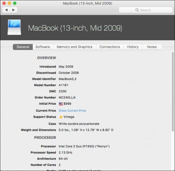Go back with the left arrow button
This screenshot has height=171, width=175.
coord(6,10)
